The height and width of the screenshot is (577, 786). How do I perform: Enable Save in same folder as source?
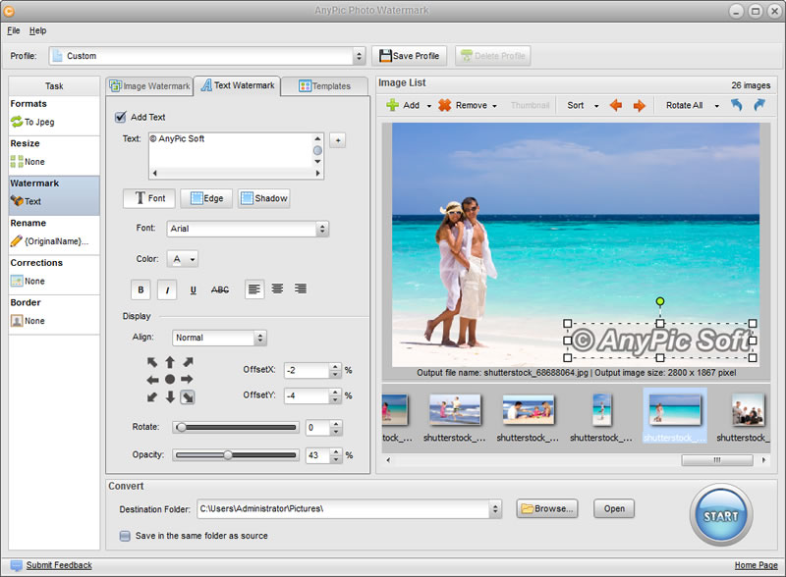(125, 536)
